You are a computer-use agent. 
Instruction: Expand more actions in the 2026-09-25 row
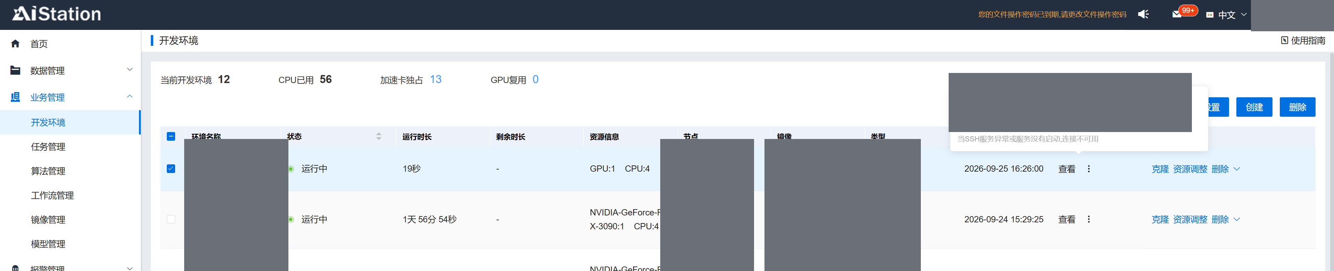coord(1237,169)
